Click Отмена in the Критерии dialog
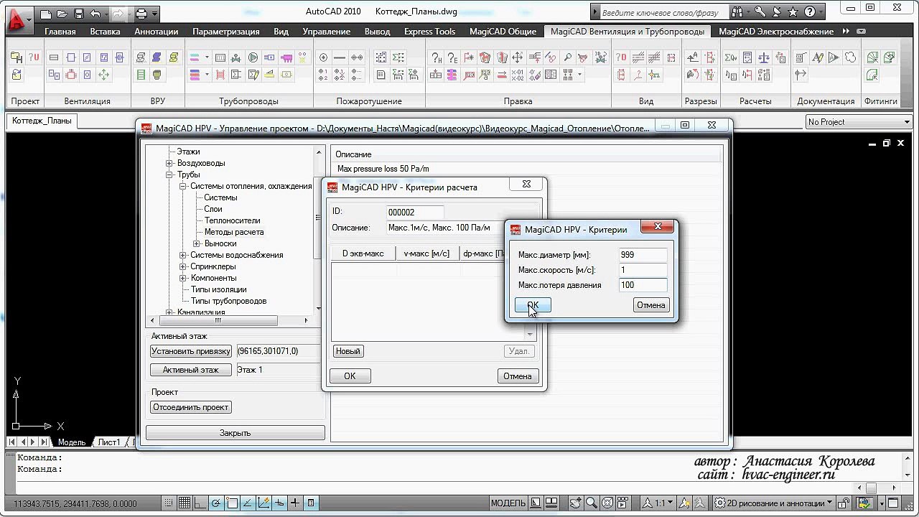The image size is (919, 517). [x=651, y=305]
